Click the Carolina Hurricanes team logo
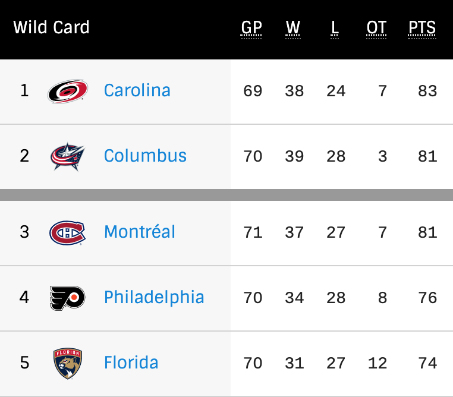The image size is (453, 397). [68, 91]
